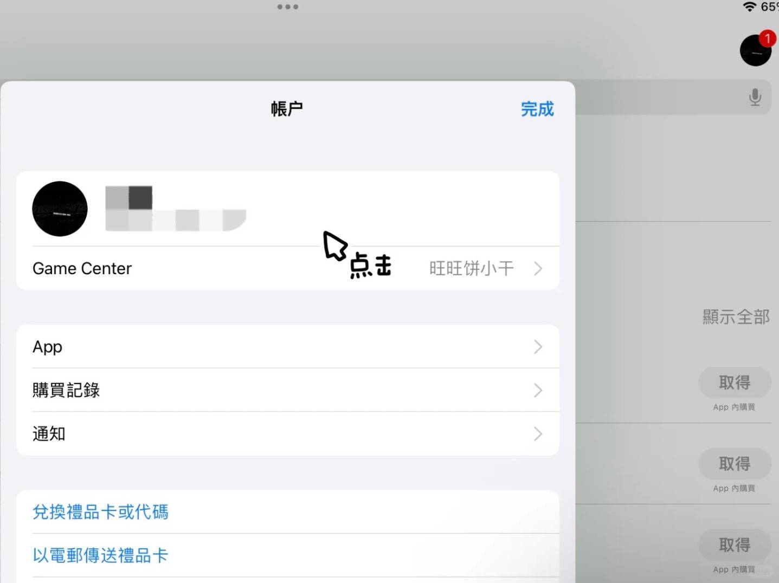The width and height of the screenshot is (779, 583).
Task: Tap the third 取得 button behind the sheet
Action: pyautogui.click(x=735, y=545)
